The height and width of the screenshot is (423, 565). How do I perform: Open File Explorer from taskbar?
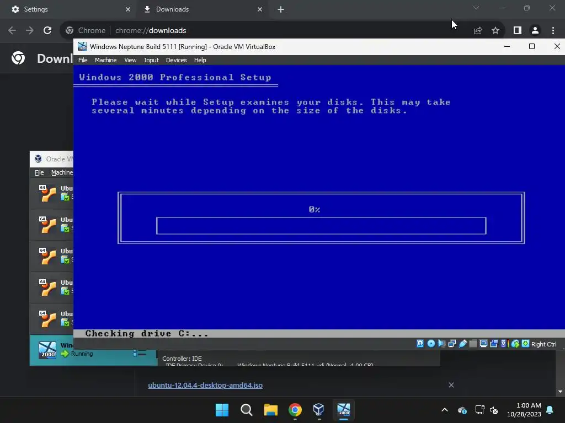(270, 410)
